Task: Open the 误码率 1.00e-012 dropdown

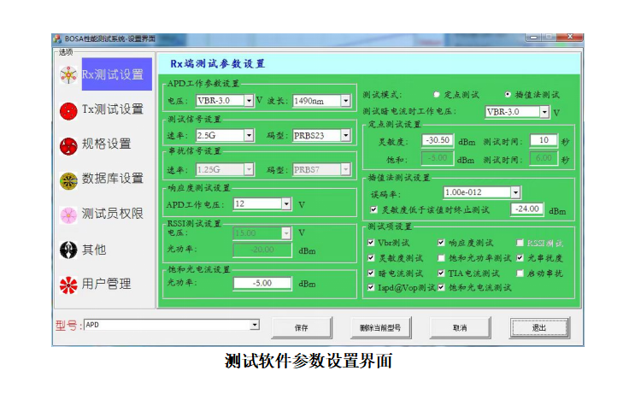Action: tap(515, 192)
